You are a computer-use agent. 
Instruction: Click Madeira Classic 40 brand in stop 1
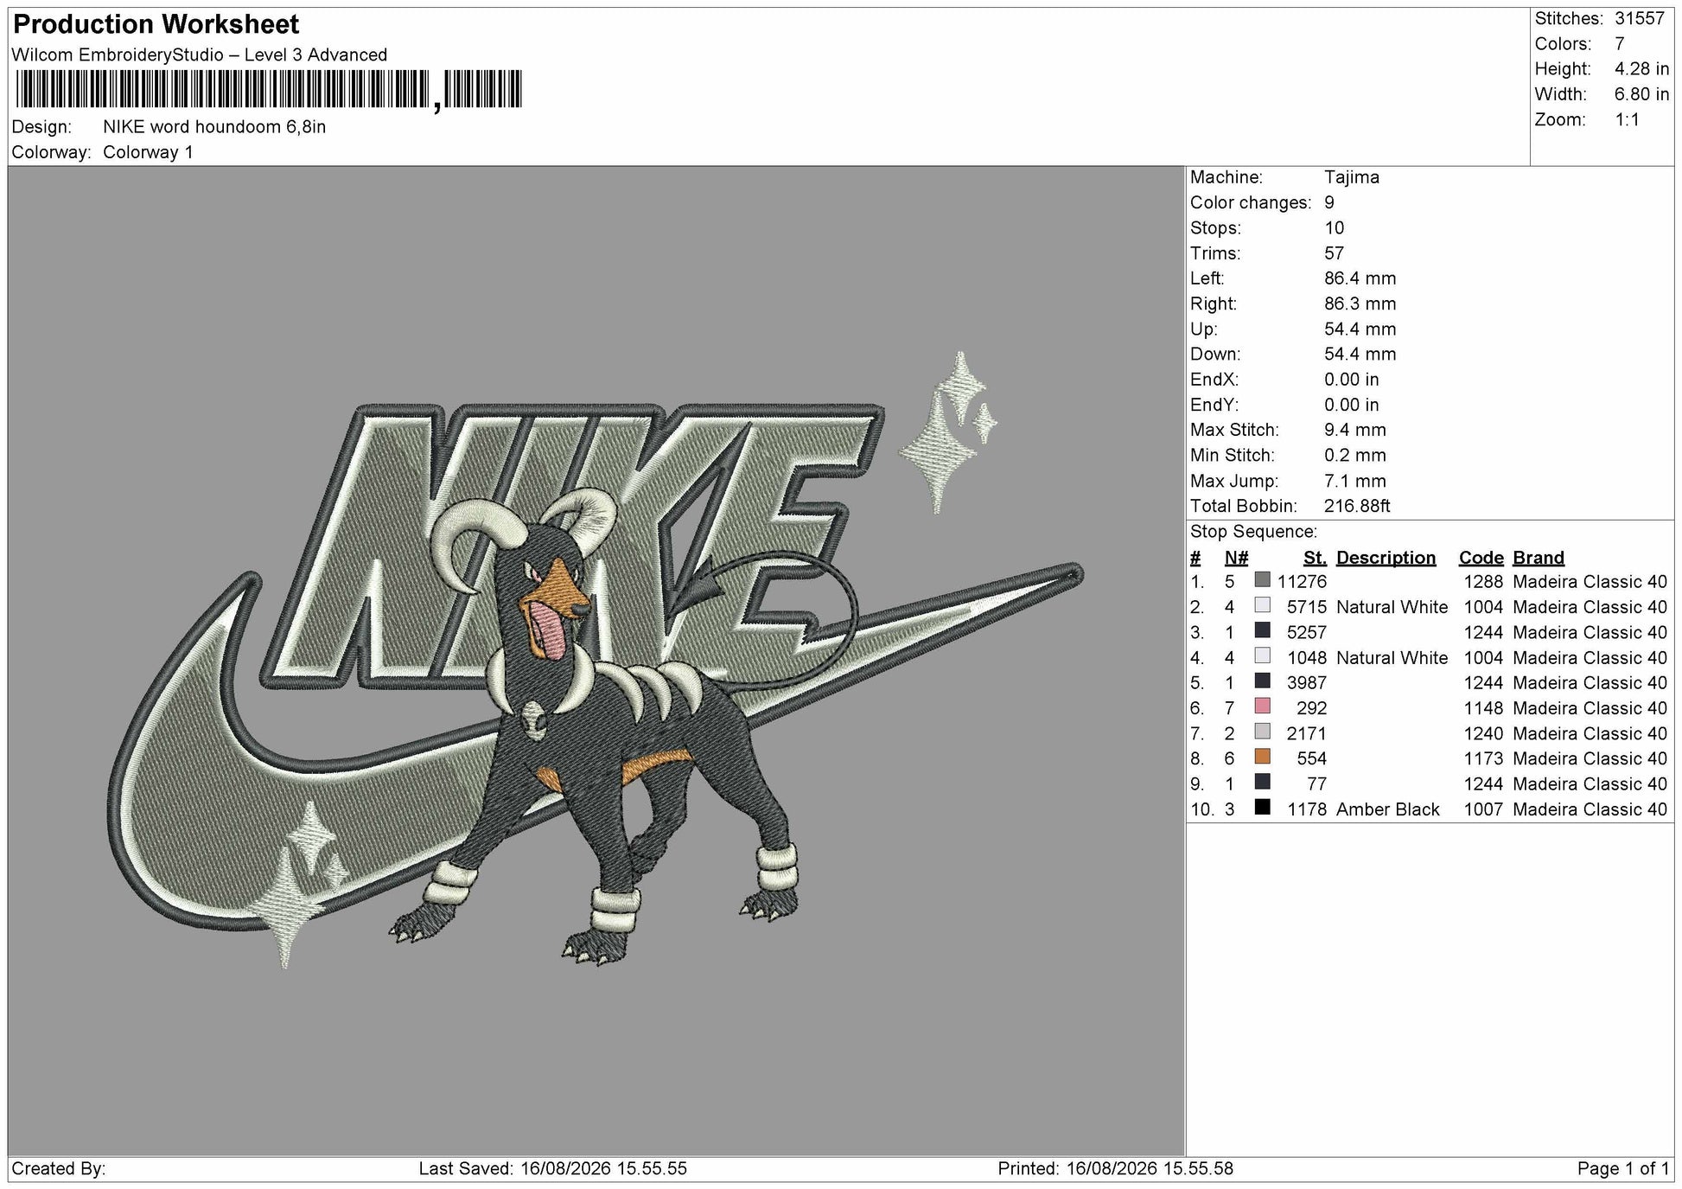pyautogui.click(x=1590, y=582)
